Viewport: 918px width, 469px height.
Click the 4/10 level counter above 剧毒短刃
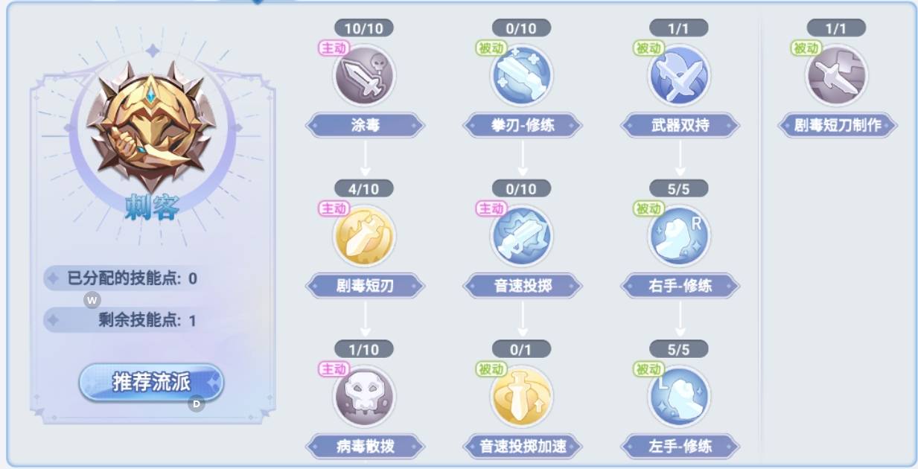tap(364, 188)
